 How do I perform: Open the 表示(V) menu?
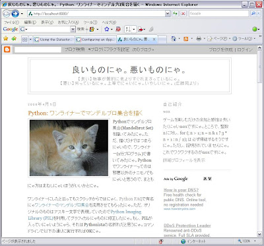tap(47, 22)
